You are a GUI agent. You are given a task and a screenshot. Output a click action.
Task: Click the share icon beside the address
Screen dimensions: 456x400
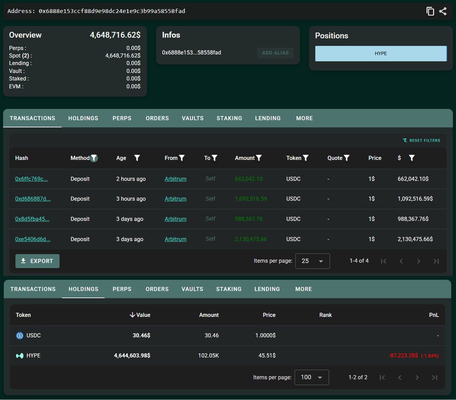pos(443,11)
